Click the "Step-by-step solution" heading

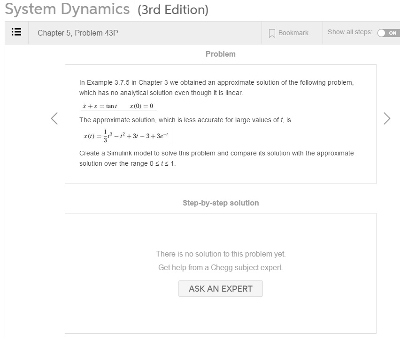(x=221, y=203)
